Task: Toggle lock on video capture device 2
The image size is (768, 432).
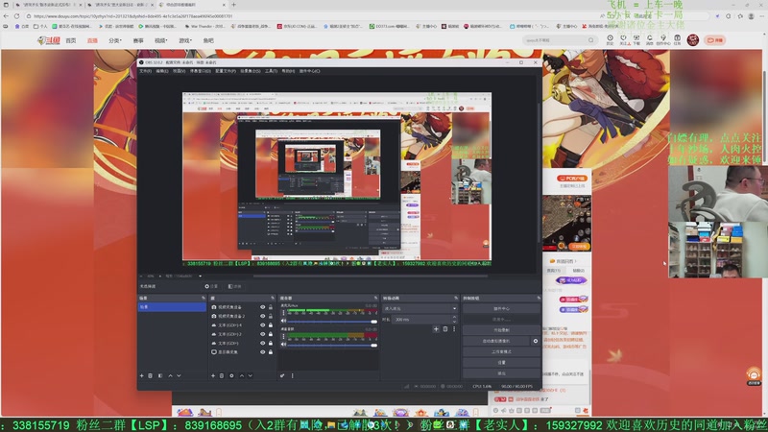Action: (271, 316)
